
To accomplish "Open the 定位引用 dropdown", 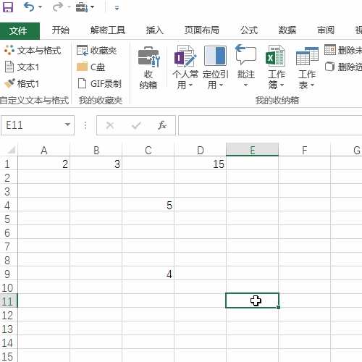I will pyautogui.click(x=215, y=67).
